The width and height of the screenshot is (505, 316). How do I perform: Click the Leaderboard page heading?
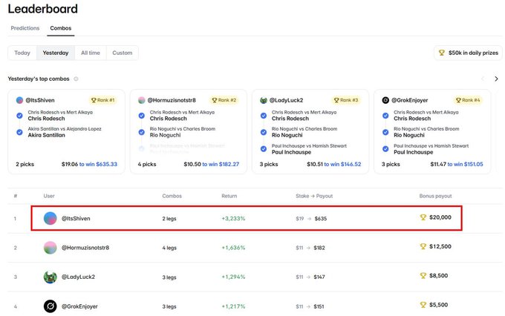(43, 9)
